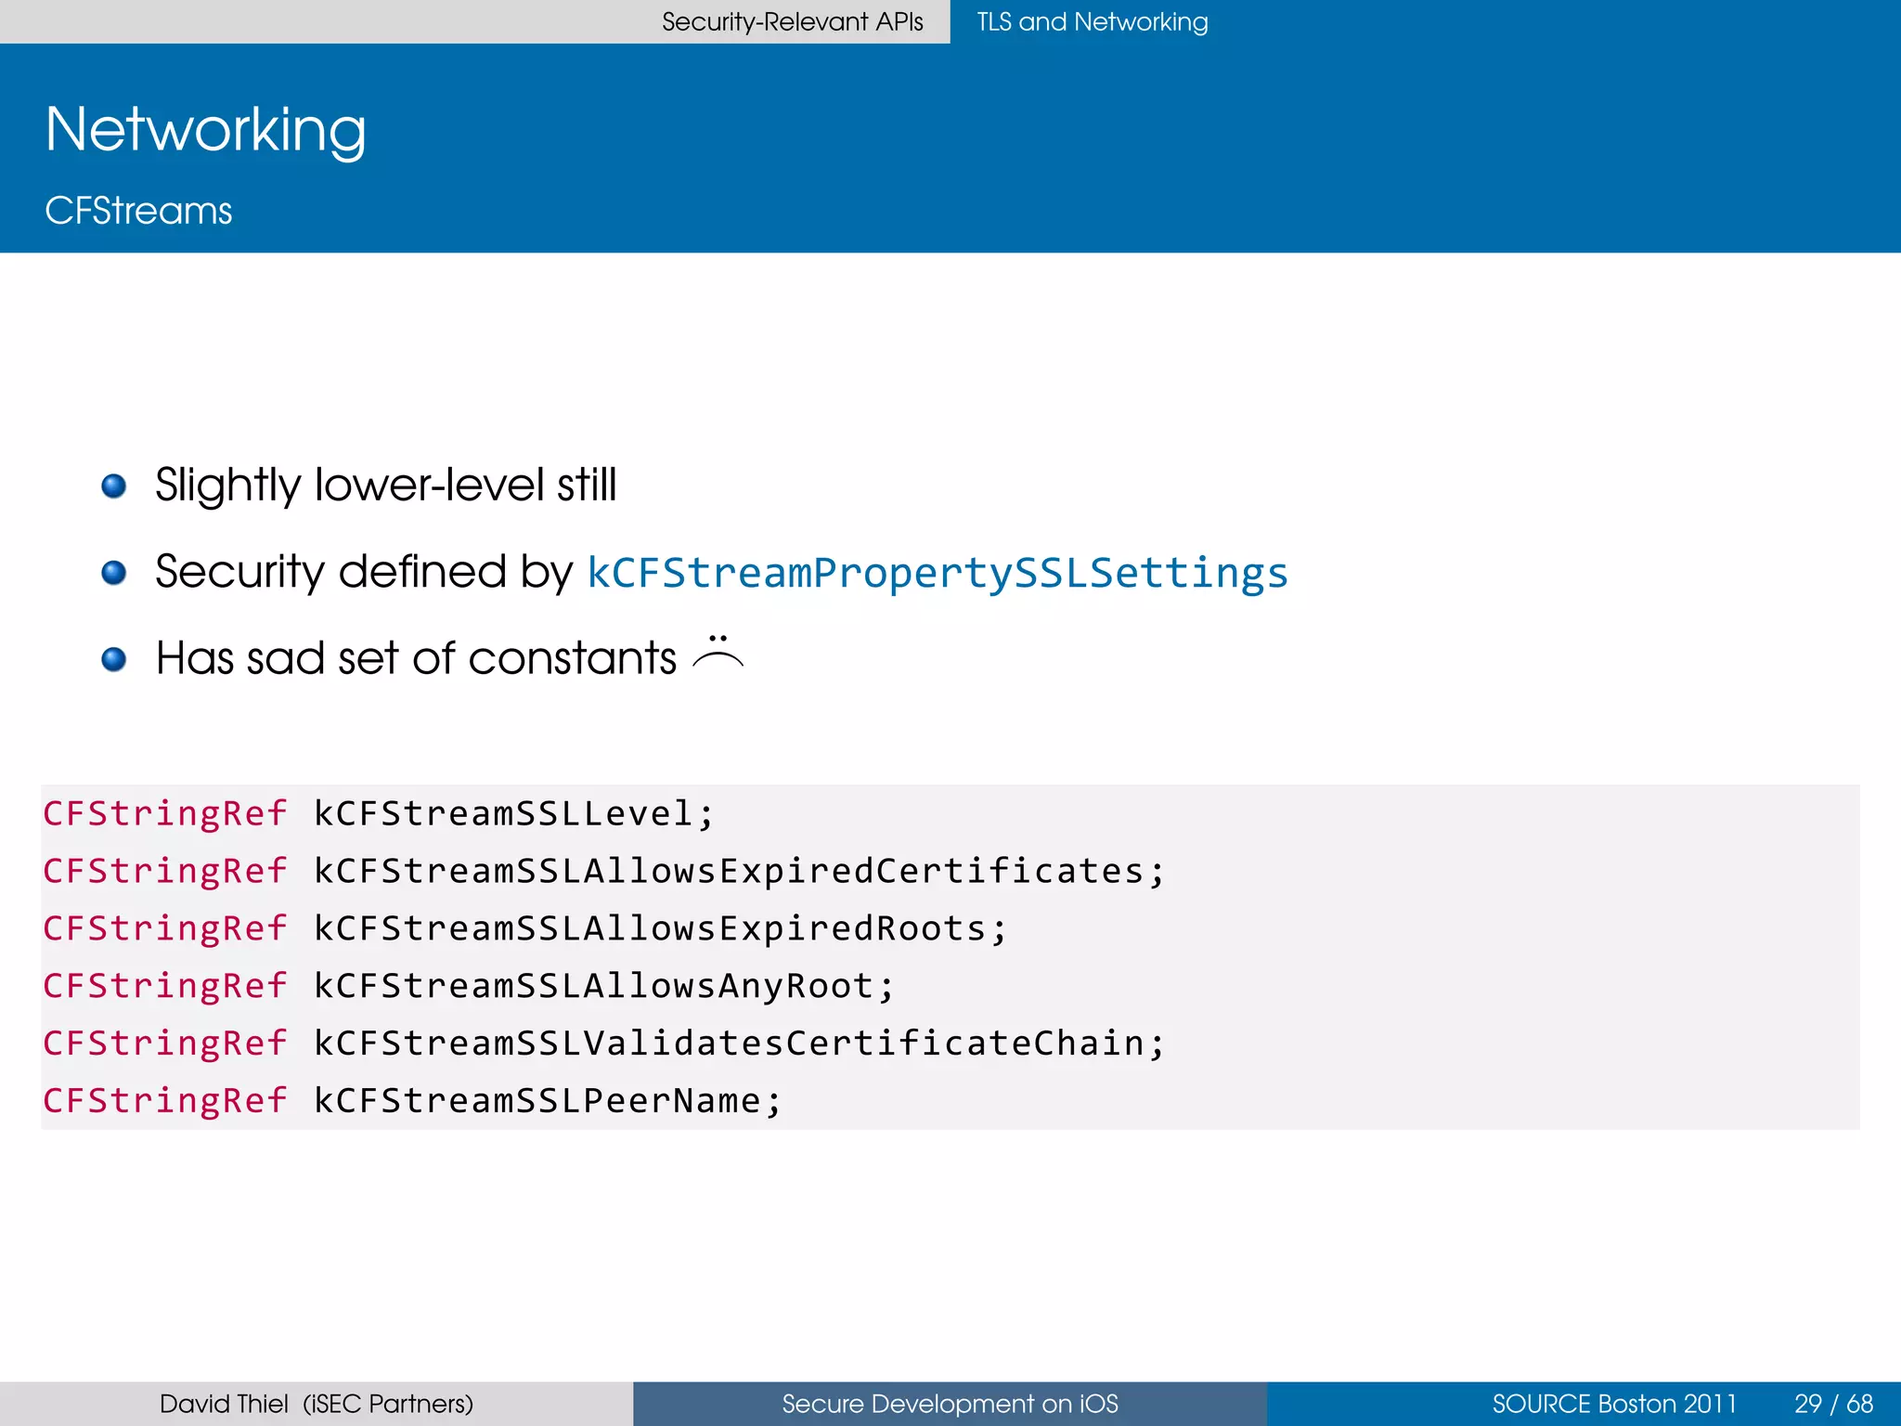Click the blue bullet before 'Slightly lower-level still'
Screen dimensions: 1901x1426
click(114, 486)
